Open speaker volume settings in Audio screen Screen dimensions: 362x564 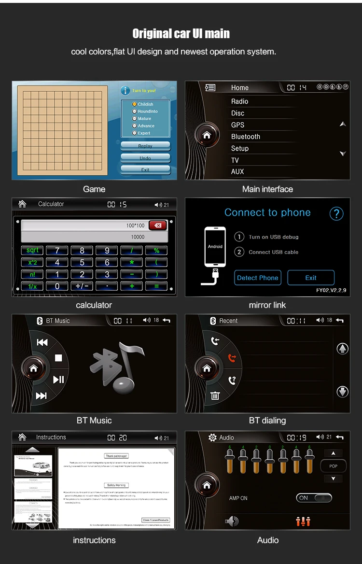coord(232,521)
